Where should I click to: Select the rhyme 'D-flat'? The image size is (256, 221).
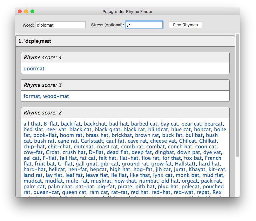click(x=96, y=153)
